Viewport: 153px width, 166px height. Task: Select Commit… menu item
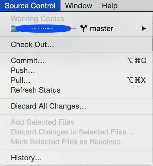76,60
